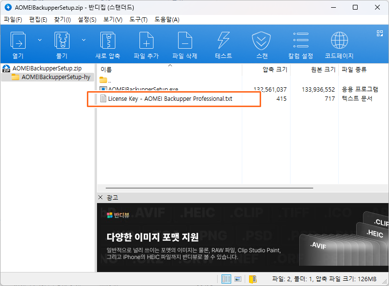This screenshot has width=389, height=286.
Task: Open the 파일(F) menu
Action: click(x=13, y=20)
